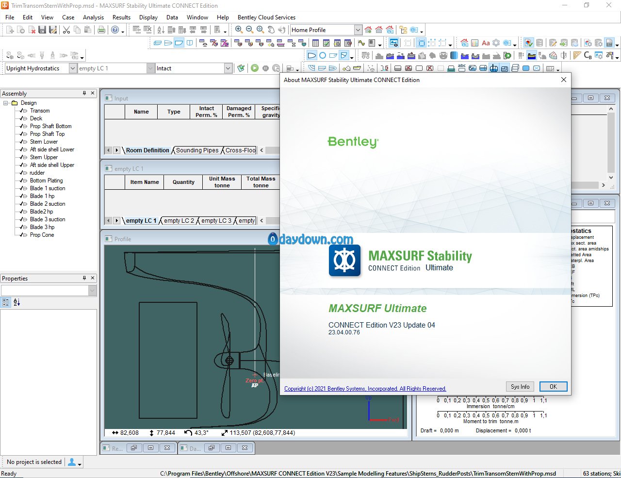Screen dimensions: 621x478
Task: Click the blue Help question mark icon
Action: coord(115,30)
